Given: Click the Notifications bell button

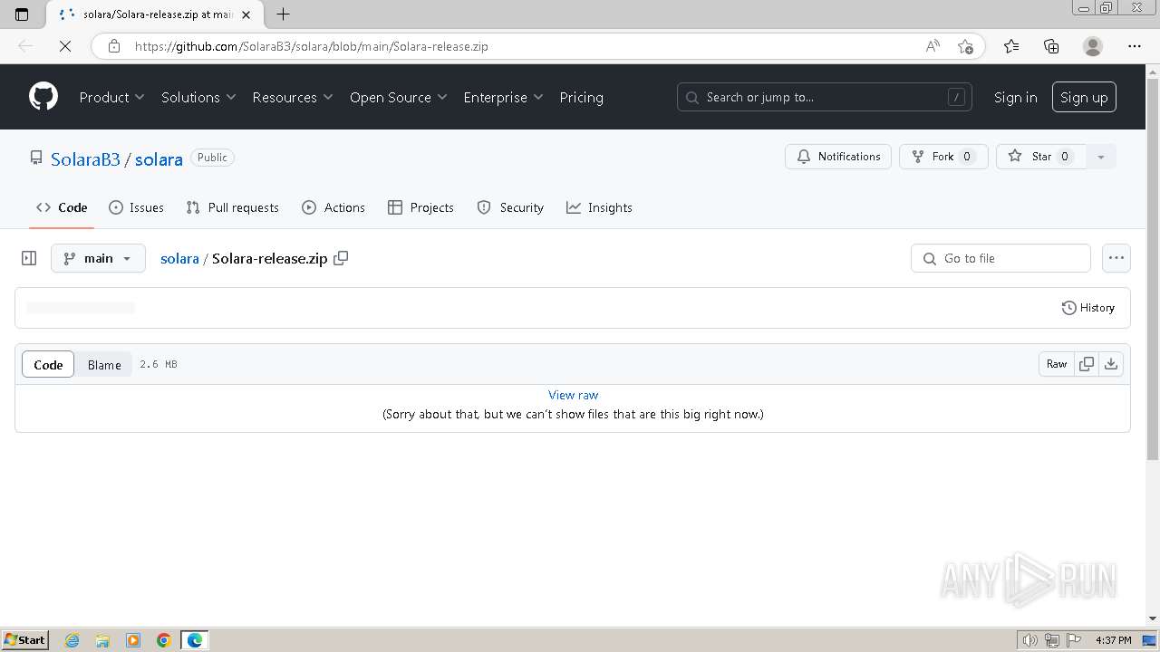Looking at the screenshot, I should 838,157.
